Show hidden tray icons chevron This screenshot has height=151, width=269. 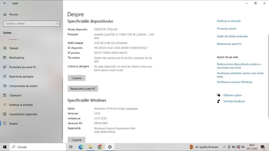224,147
